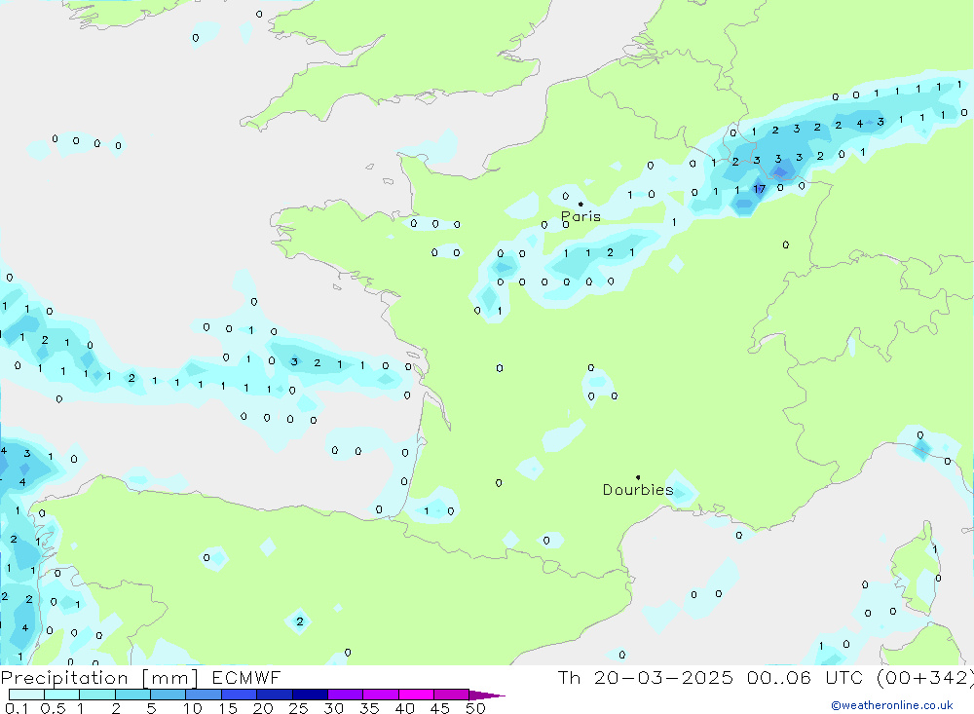
Task: Click the (00+342) forecast offset text
Action: tap(925, 677)
